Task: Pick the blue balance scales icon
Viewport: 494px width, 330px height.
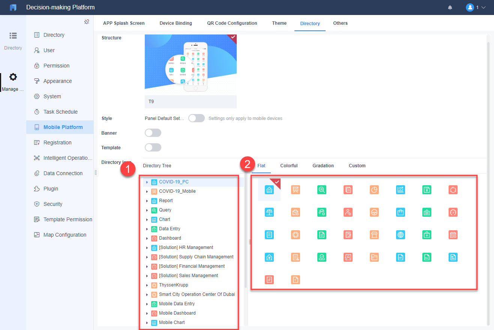Action: [269, 212]
